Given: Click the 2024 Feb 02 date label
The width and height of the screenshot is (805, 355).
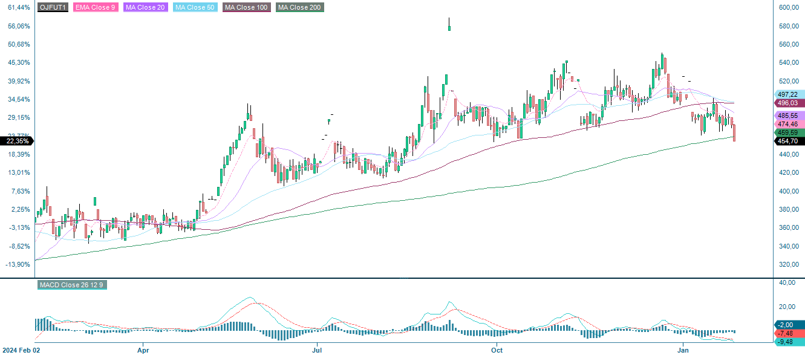Looking at the screenshot, I should [x=22, y=350].
